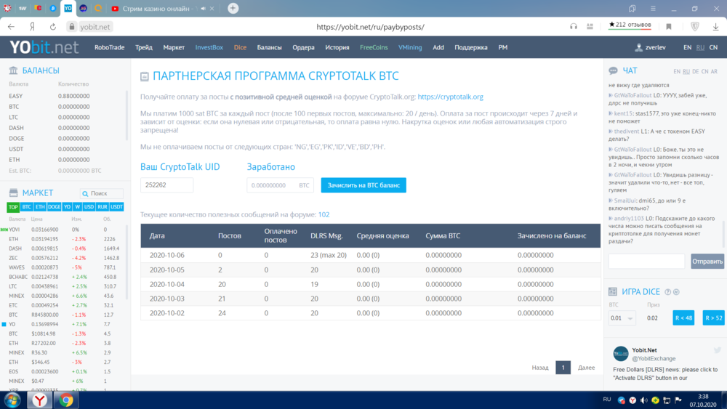Switch chat language to DE
This screenshot has width=727, height=409.
tap(695, 71)
